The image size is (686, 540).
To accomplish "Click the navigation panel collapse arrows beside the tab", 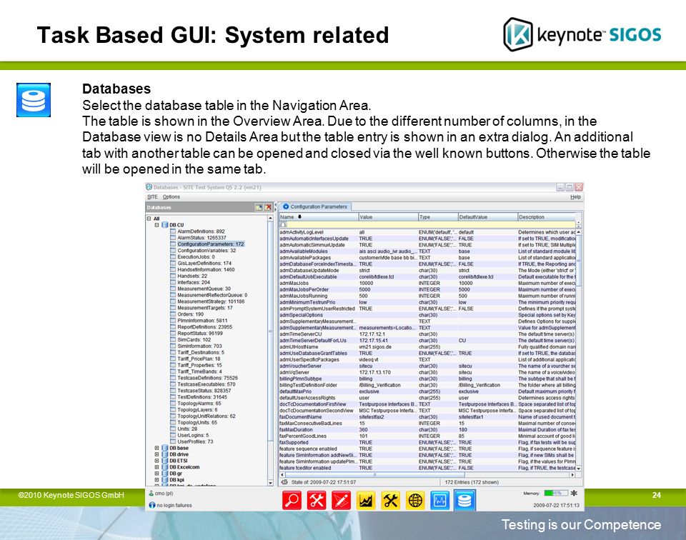I will 276,207.
